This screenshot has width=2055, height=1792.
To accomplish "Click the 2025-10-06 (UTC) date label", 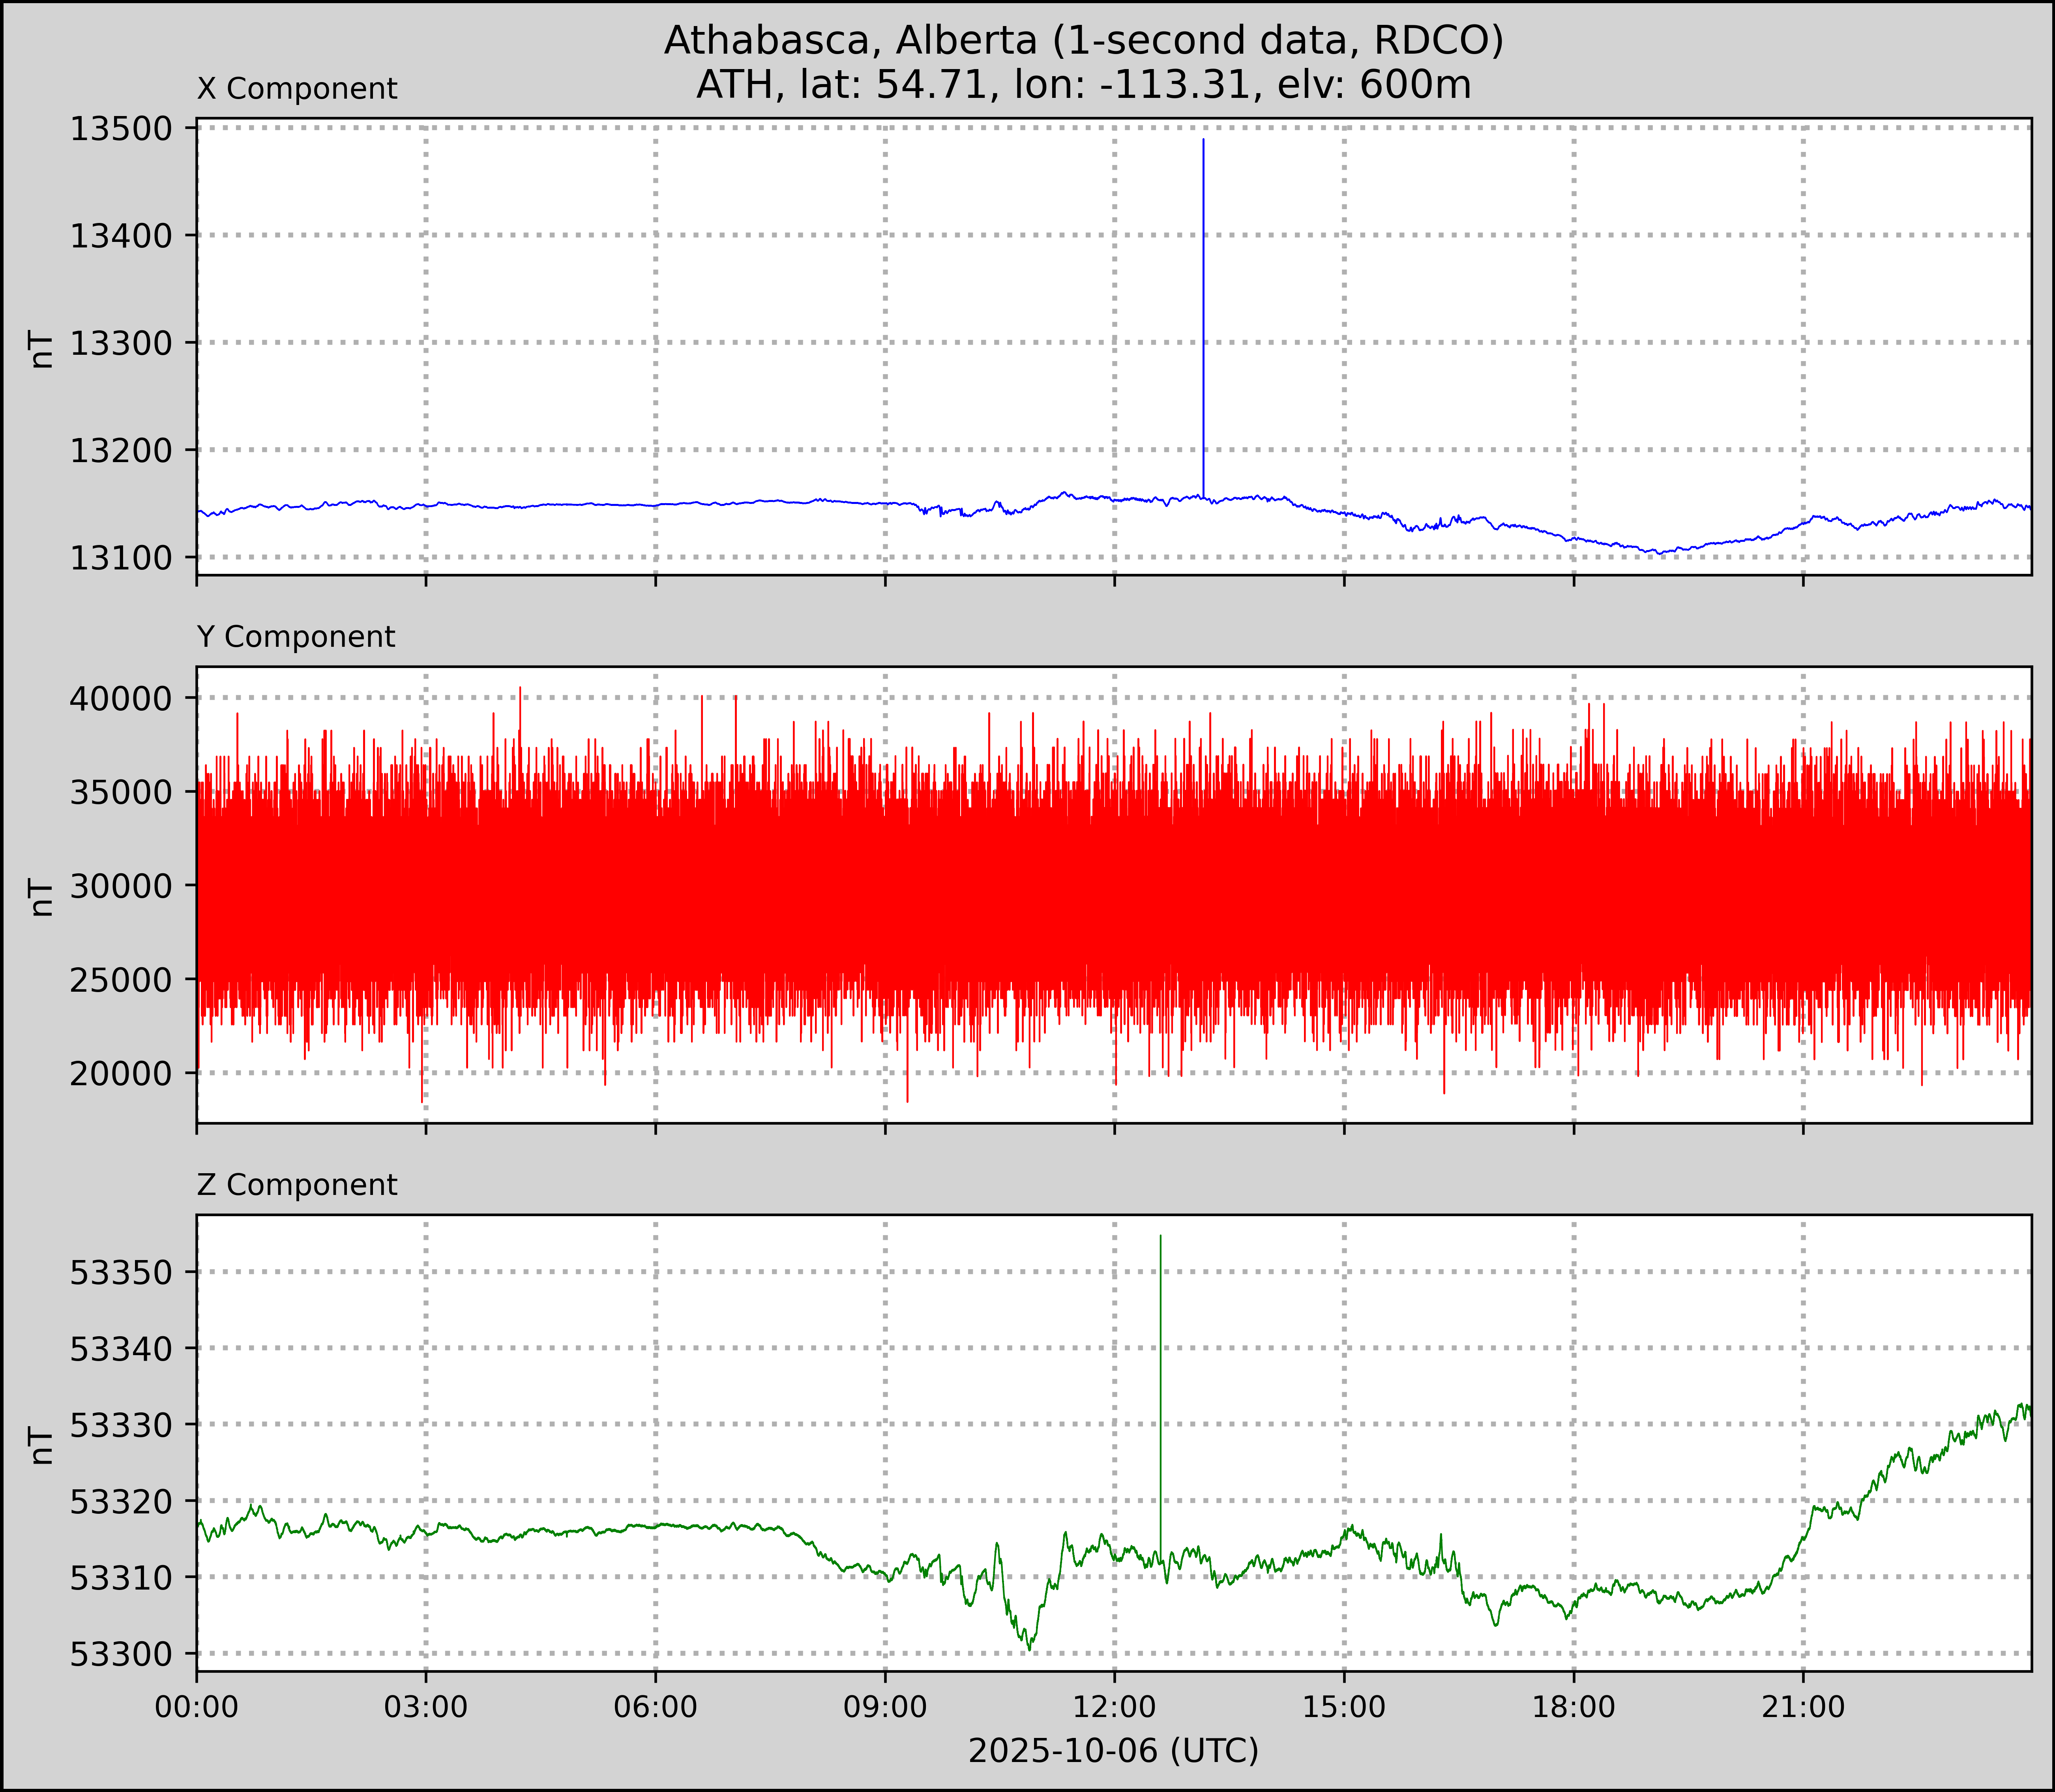I will [1113, 1751].
